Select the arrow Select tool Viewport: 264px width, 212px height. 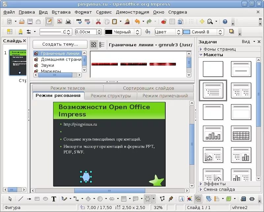[10, 199]
